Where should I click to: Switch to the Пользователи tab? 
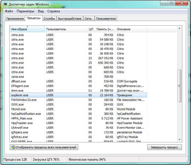[x=106, y=19]
